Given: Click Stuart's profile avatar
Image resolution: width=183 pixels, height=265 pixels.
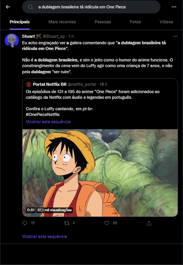Looking at the screenshot, I should click(12, 40).
